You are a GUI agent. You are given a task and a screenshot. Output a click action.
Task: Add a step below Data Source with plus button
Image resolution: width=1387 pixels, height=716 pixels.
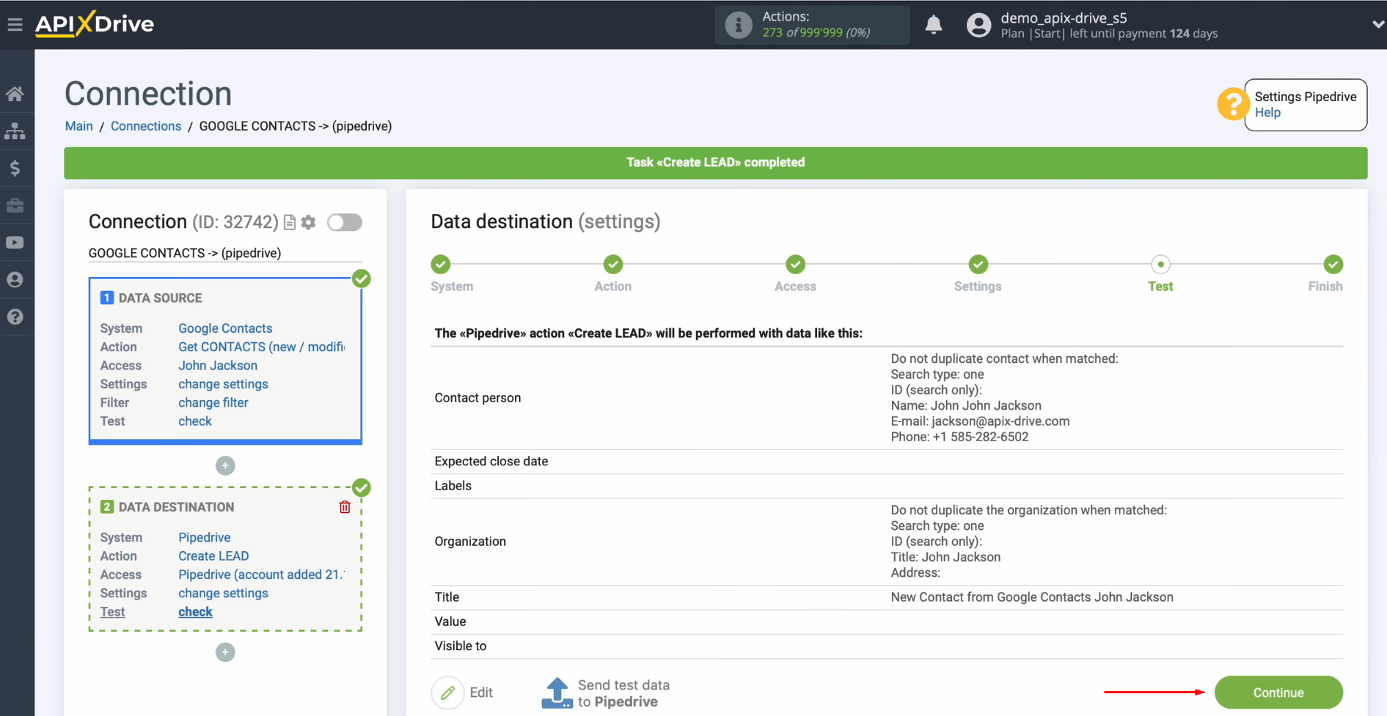(x=225, y=465)
